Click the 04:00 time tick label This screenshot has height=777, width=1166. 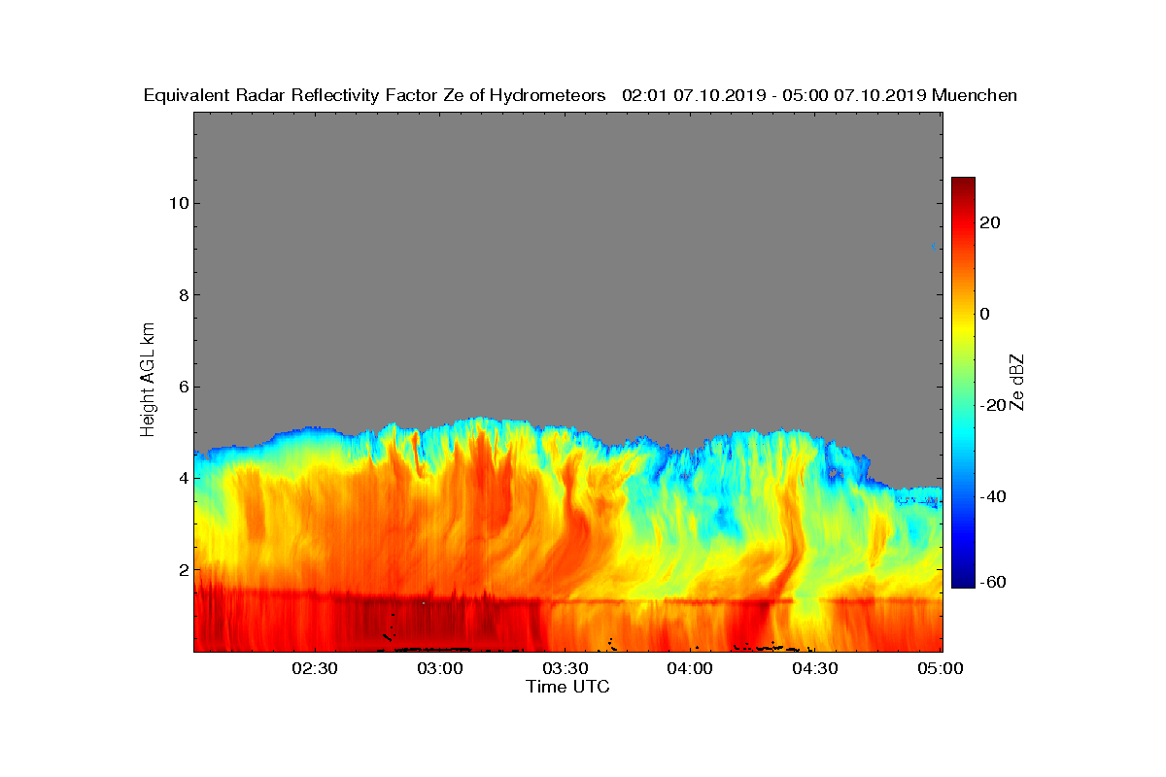click(x=690, y=669)
